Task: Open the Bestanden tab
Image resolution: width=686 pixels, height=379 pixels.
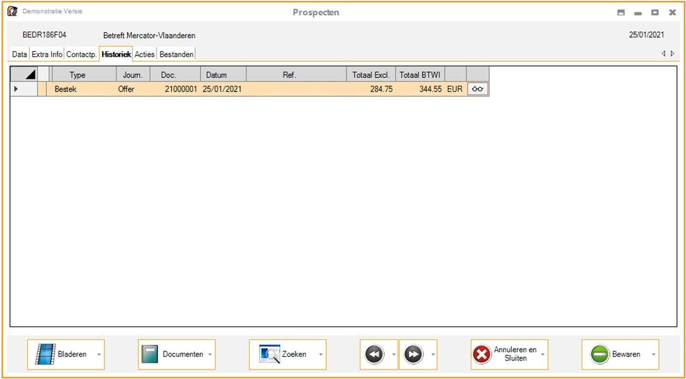Action: click(x=177, y=54)
